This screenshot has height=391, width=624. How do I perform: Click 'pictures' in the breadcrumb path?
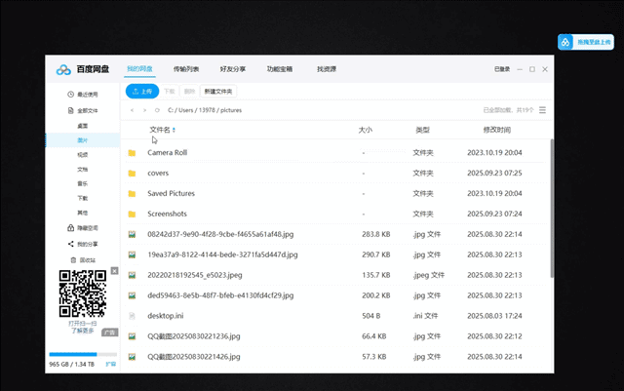pyautogui.click(x=231, y=110)
